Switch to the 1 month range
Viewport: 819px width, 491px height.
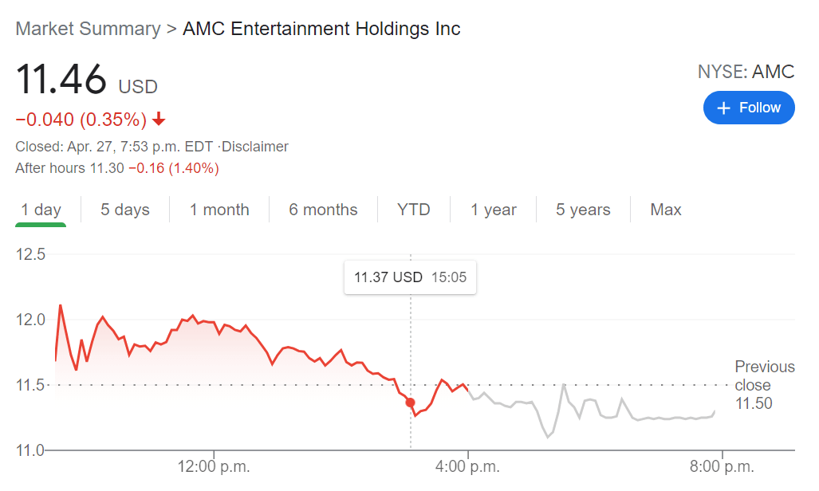coord(219,210)
